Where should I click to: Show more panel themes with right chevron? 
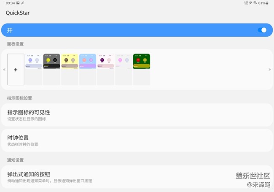270,70
